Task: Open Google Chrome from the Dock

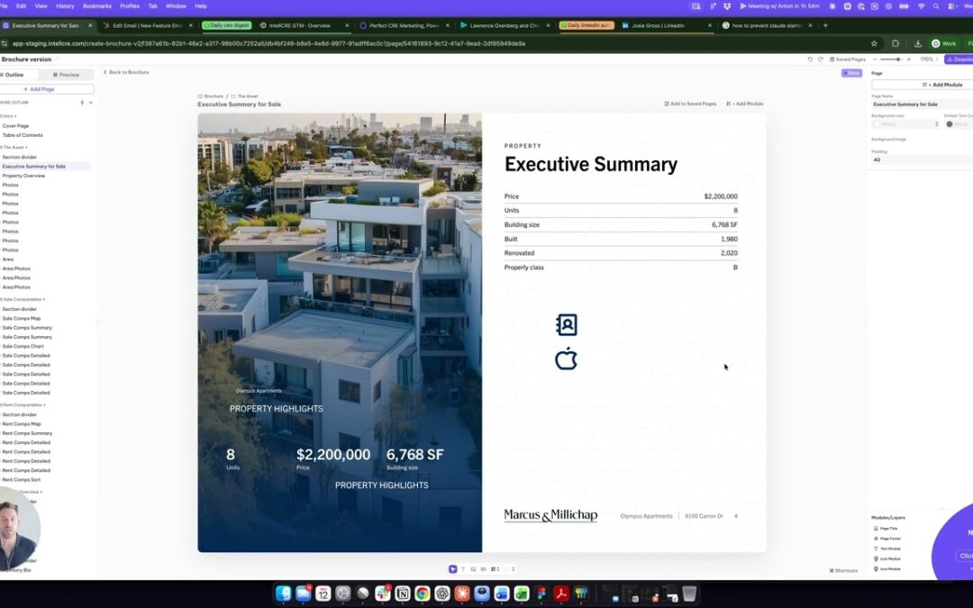Action: tap(422, 594)
